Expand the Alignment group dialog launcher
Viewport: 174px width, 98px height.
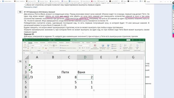77,50
